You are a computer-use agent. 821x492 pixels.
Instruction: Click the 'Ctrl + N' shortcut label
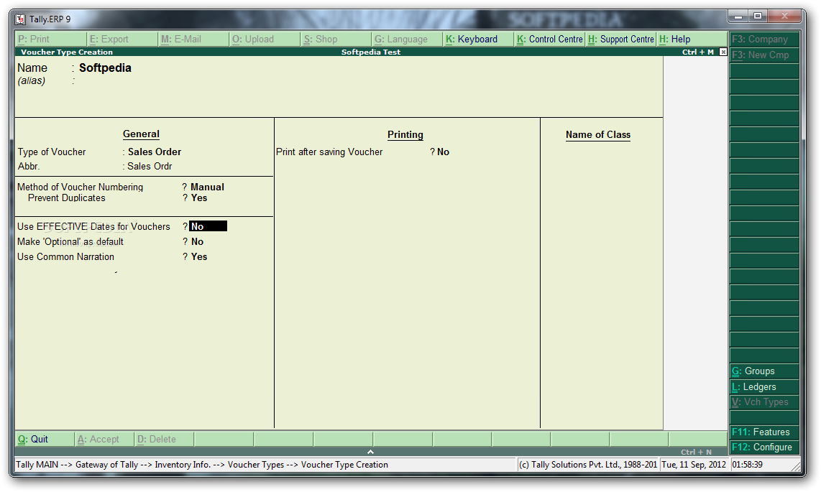(x=697, y=452)
